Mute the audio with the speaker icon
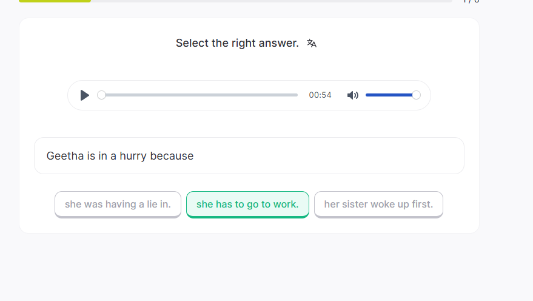The height and width of the screenshot is (301, 533). pos(353,95)
